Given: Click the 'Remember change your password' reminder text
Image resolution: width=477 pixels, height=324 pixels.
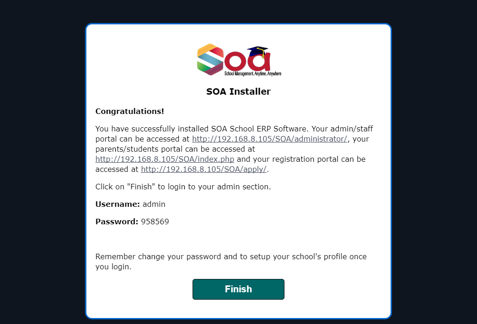Looking at the screenshot, I should click(x=231, y=261).
